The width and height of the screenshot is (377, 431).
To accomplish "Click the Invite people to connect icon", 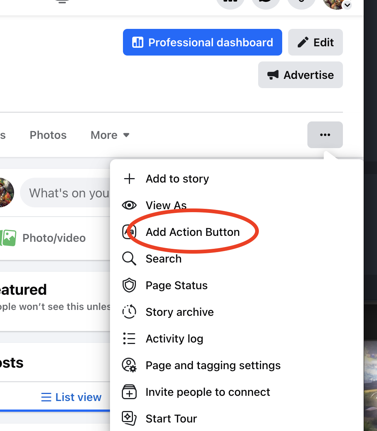I will [x=129, y=392].
